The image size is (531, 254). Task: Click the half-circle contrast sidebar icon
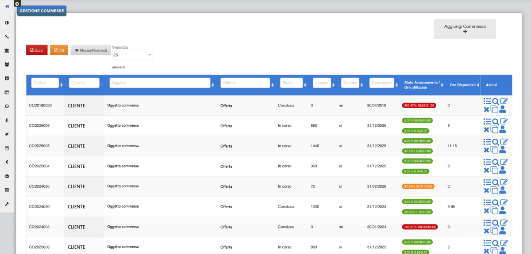[7, 23]
